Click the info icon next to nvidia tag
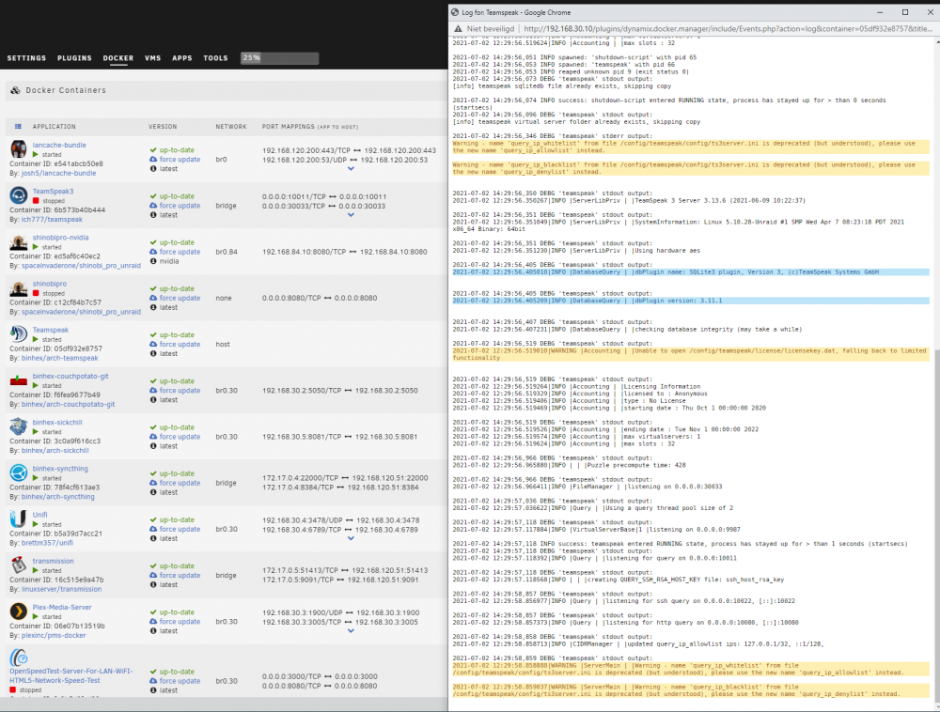This screenshot has height=712, width=940. tap(153, 261)
